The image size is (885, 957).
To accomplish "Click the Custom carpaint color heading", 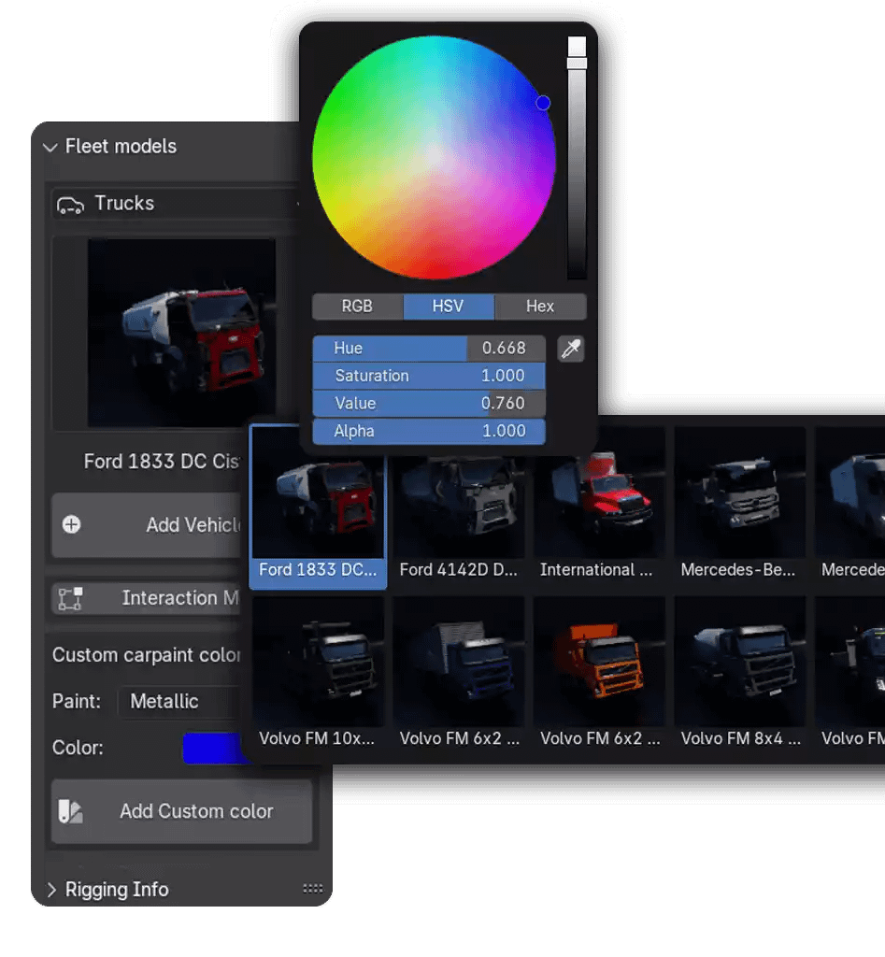I will coord(147,655).
